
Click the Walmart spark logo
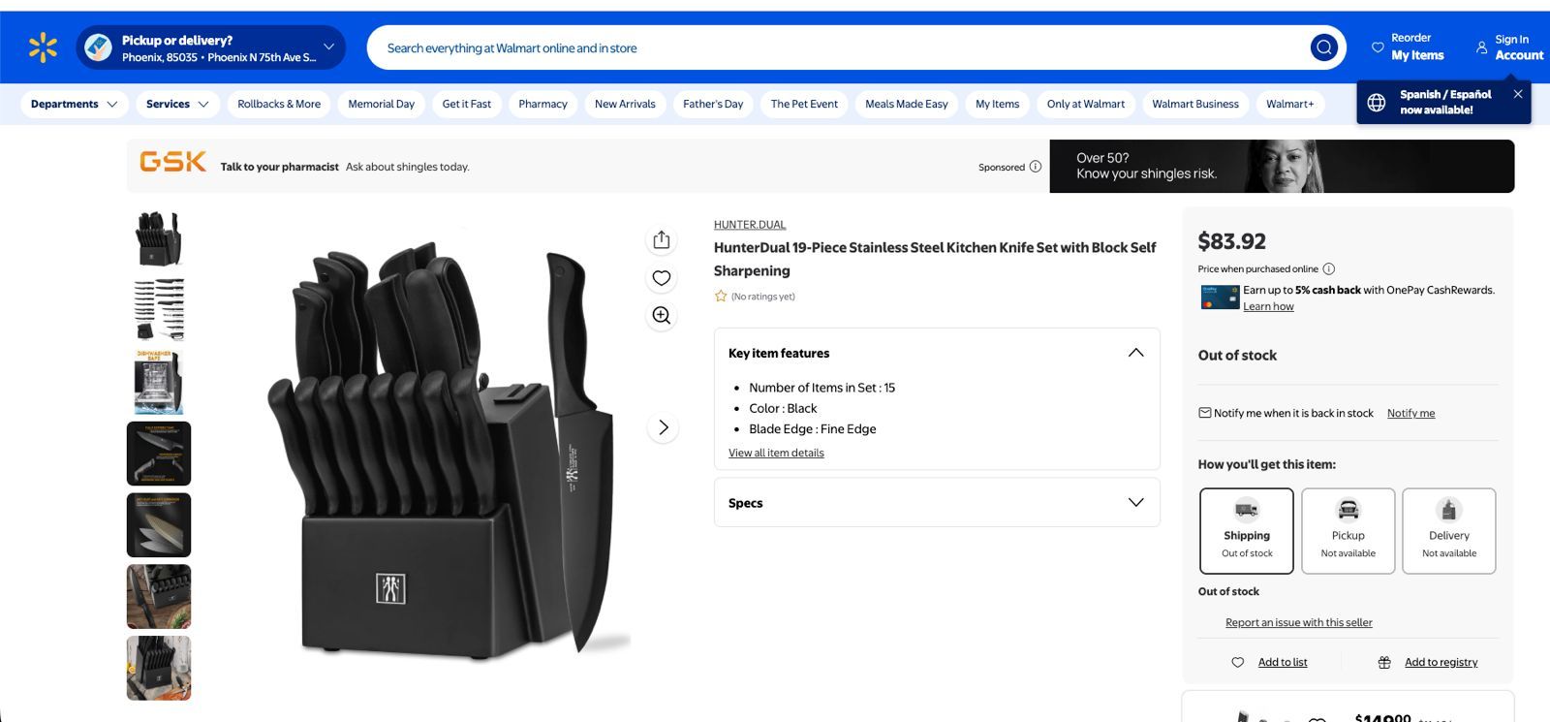44,47
